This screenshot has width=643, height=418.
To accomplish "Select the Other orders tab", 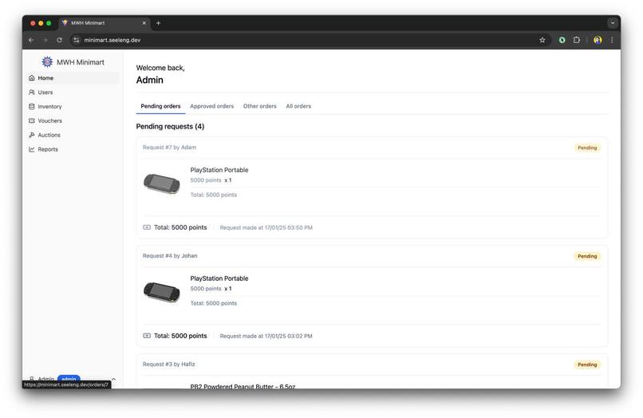I will [259, 106].
